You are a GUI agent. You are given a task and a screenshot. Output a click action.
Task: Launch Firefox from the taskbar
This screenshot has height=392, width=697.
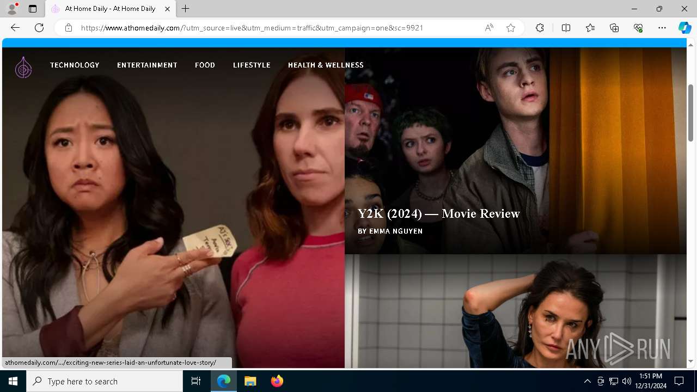point(277,381)
